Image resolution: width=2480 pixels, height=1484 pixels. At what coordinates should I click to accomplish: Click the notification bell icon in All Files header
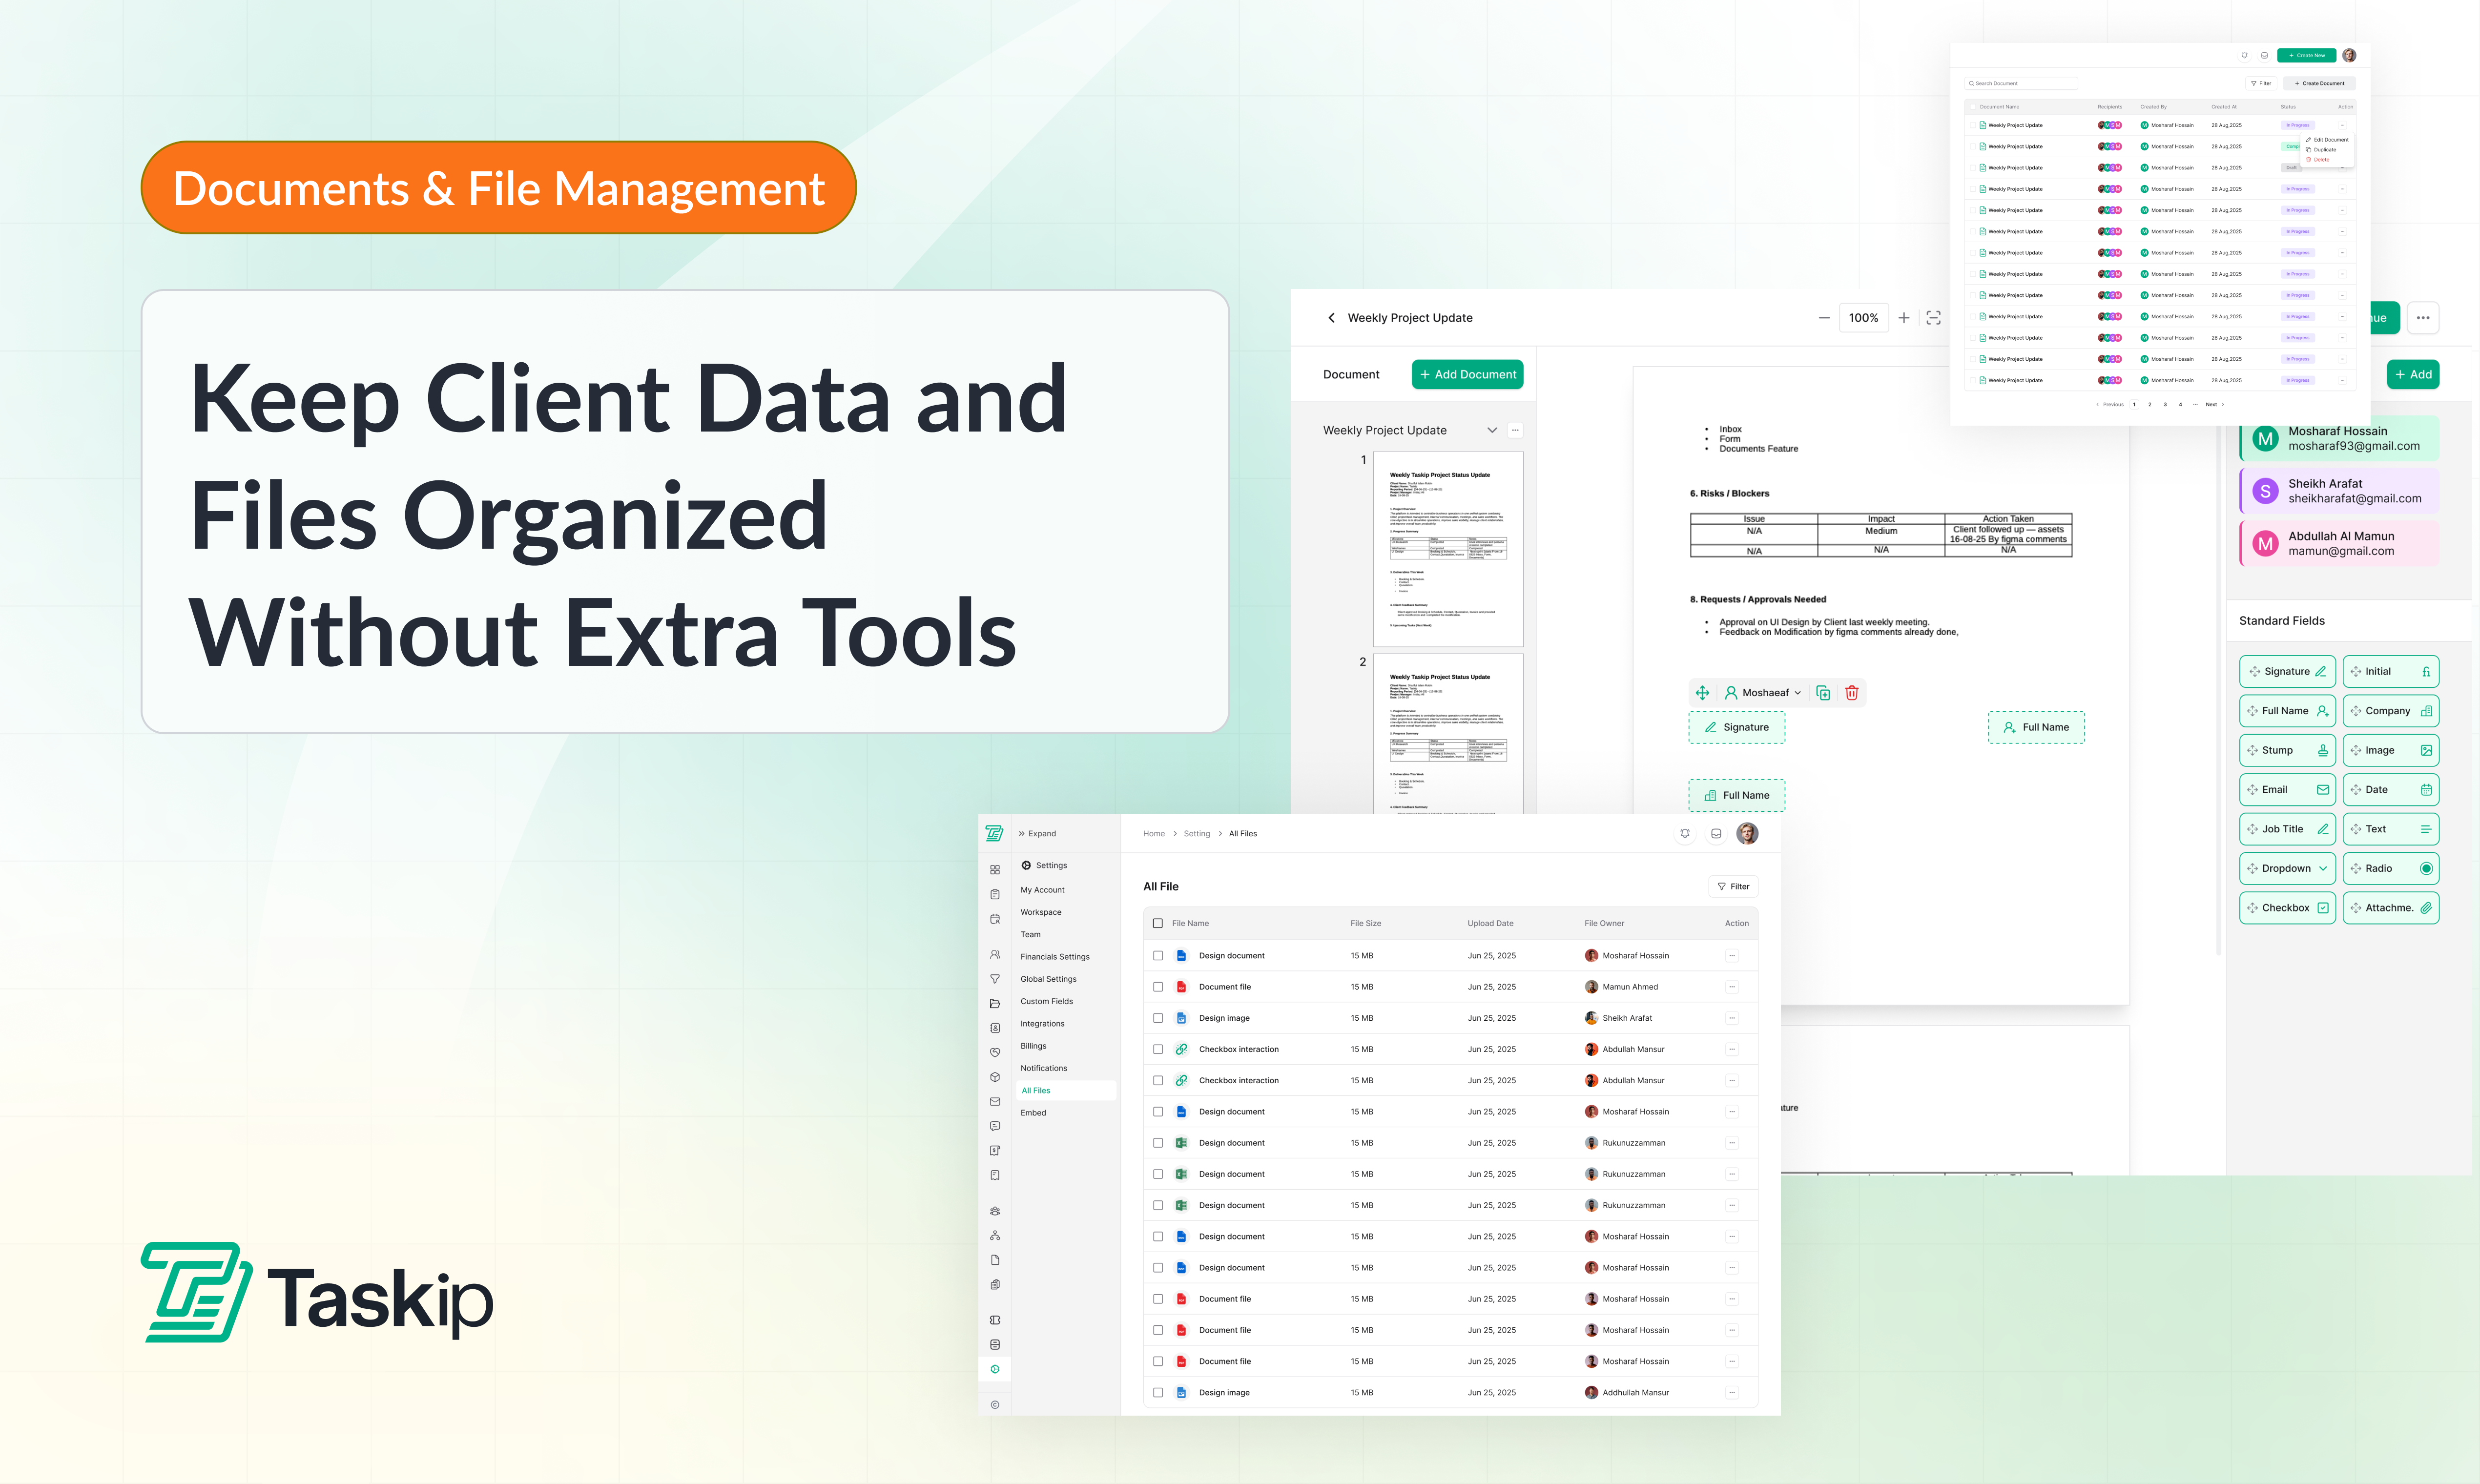[1685, 833]
